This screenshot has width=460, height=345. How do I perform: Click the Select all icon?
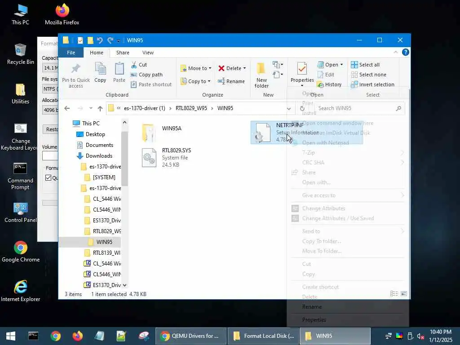(x=354, y=65)
